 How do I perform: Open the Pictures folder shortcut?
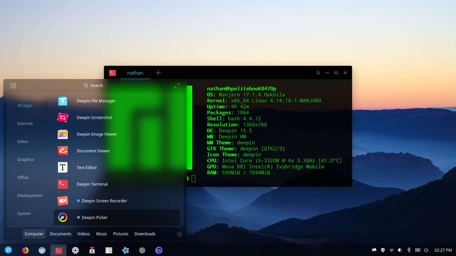pyautogui.click(x=121, y=234)
